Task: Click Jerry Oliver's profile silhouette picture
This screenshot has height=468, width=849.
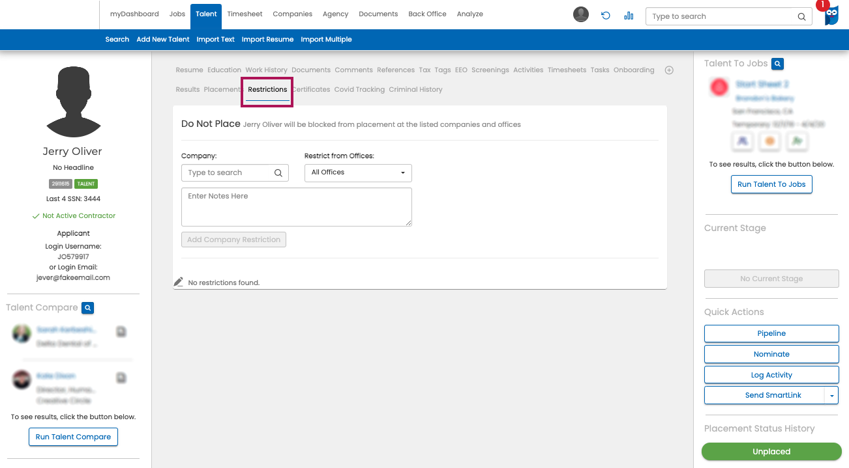Action: coord(73,102)
